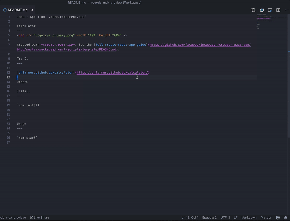Close the README.md tab
Screen dimensions: 290x221
pos(32,10)
